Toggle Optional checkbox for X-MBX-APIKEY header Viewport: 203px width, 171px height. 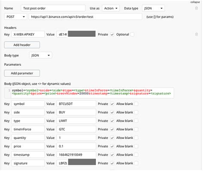coord(132,34)
